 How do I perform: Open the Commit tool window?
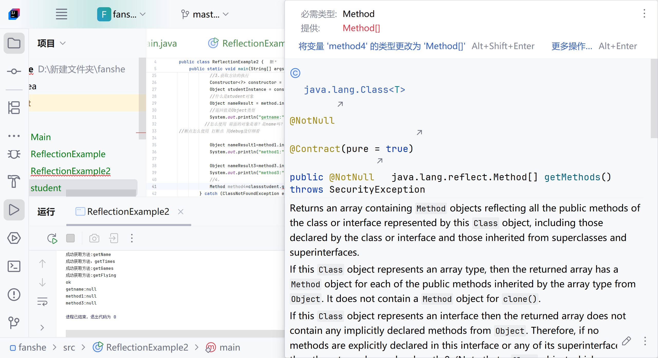click(x=14, y=71)
